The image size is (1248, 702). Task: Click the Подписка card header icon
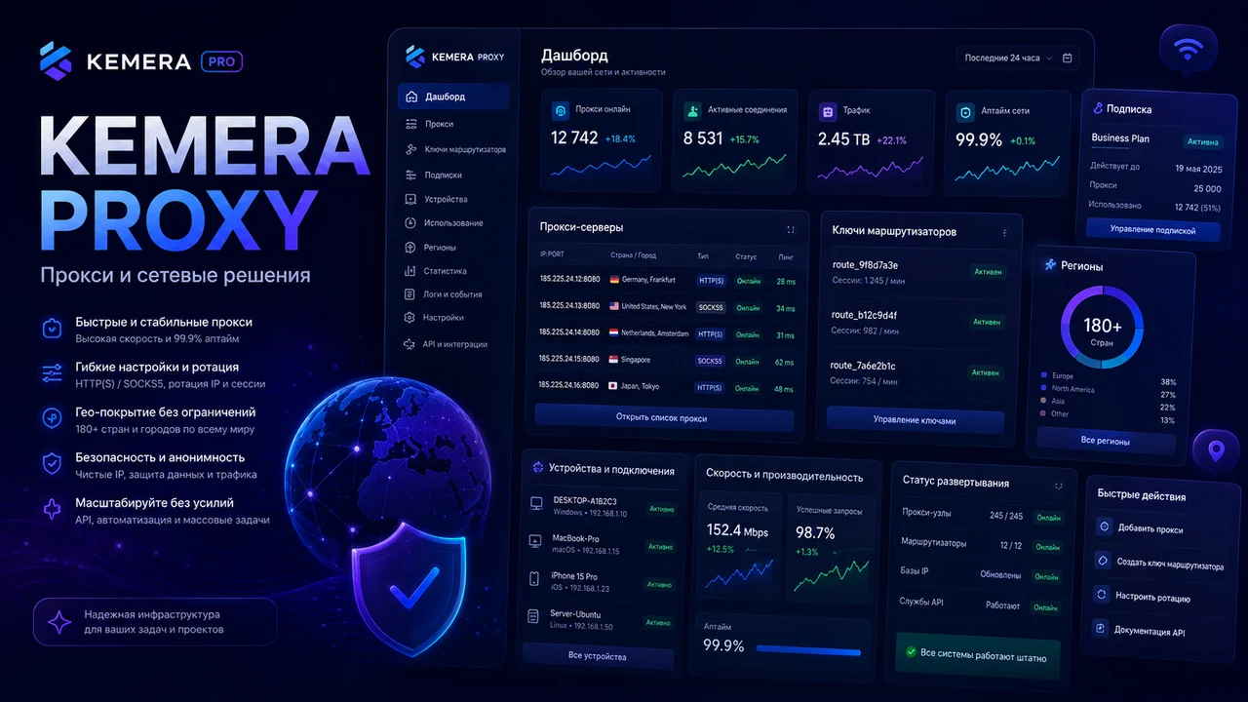click(1098, 109)
